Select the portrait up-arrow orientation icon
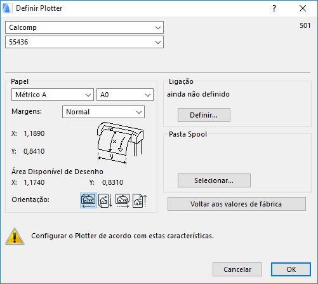The width and height of the screenshot is (318, 284). pyautogui.click(x=140, y=201)
